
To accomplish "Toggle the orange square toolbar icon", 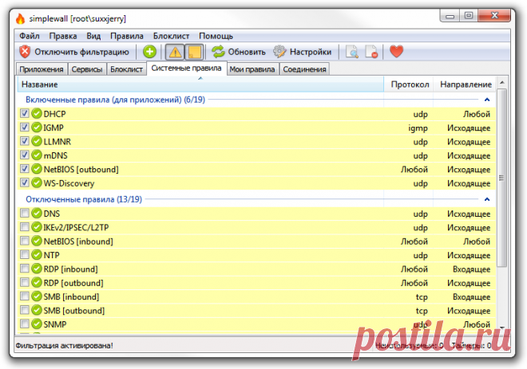I will point(193,52).
